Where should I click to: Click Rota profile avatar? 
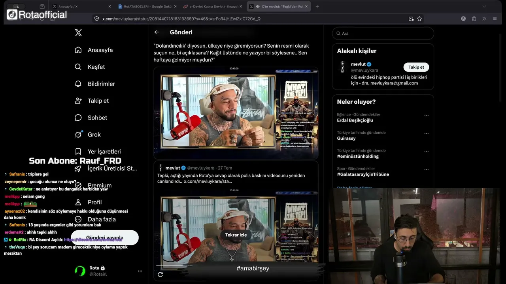[80, 271]
